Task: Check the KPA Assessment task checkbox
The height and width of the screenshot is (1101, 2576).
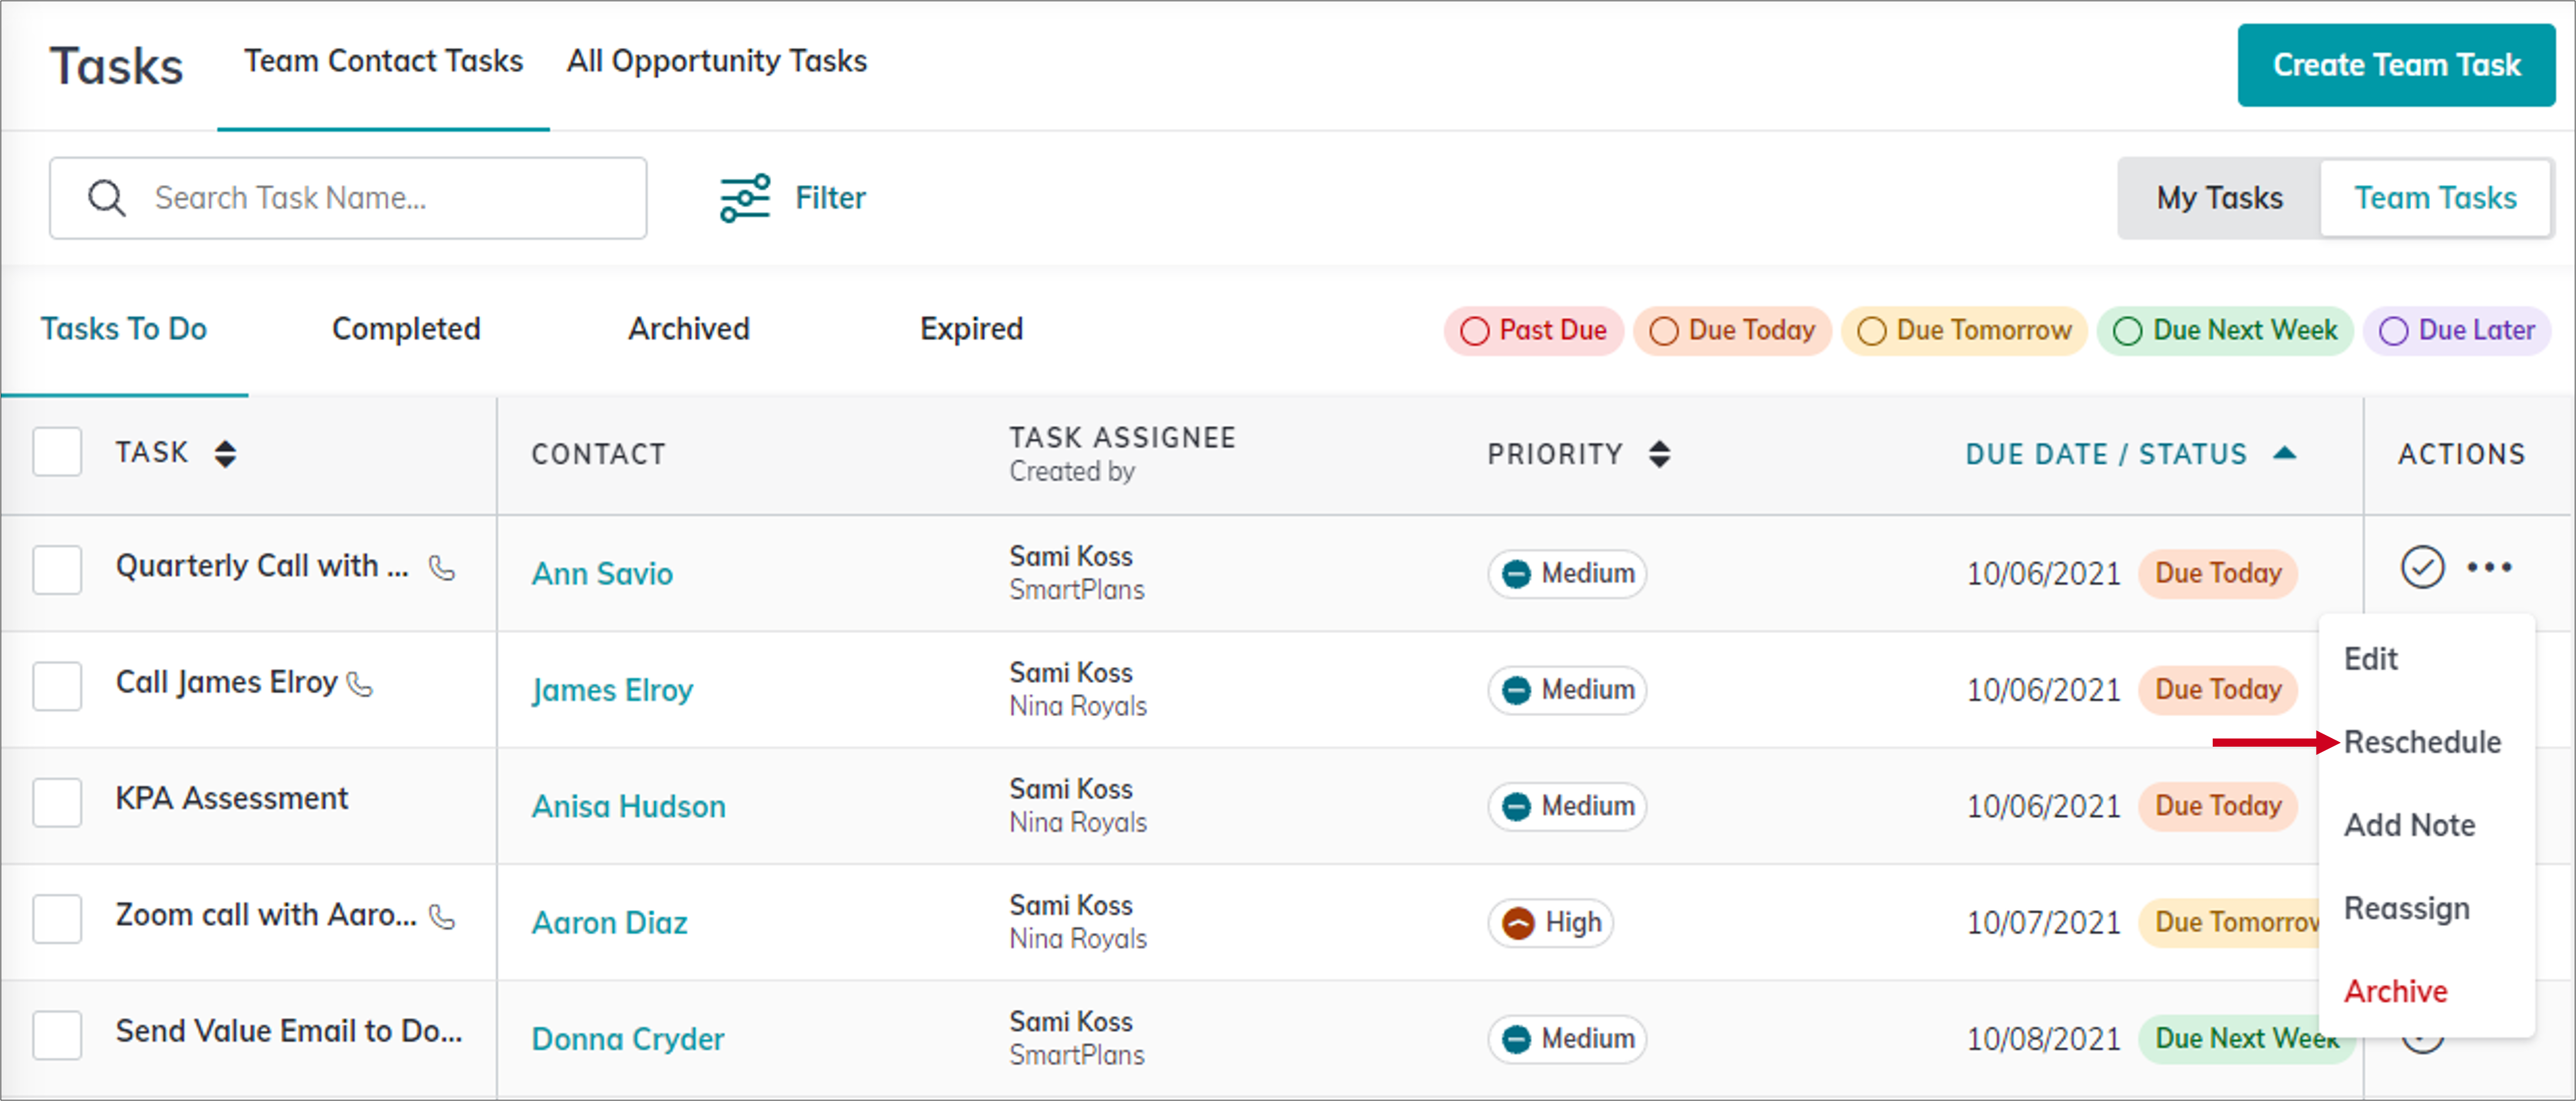Action: (57, 802)
